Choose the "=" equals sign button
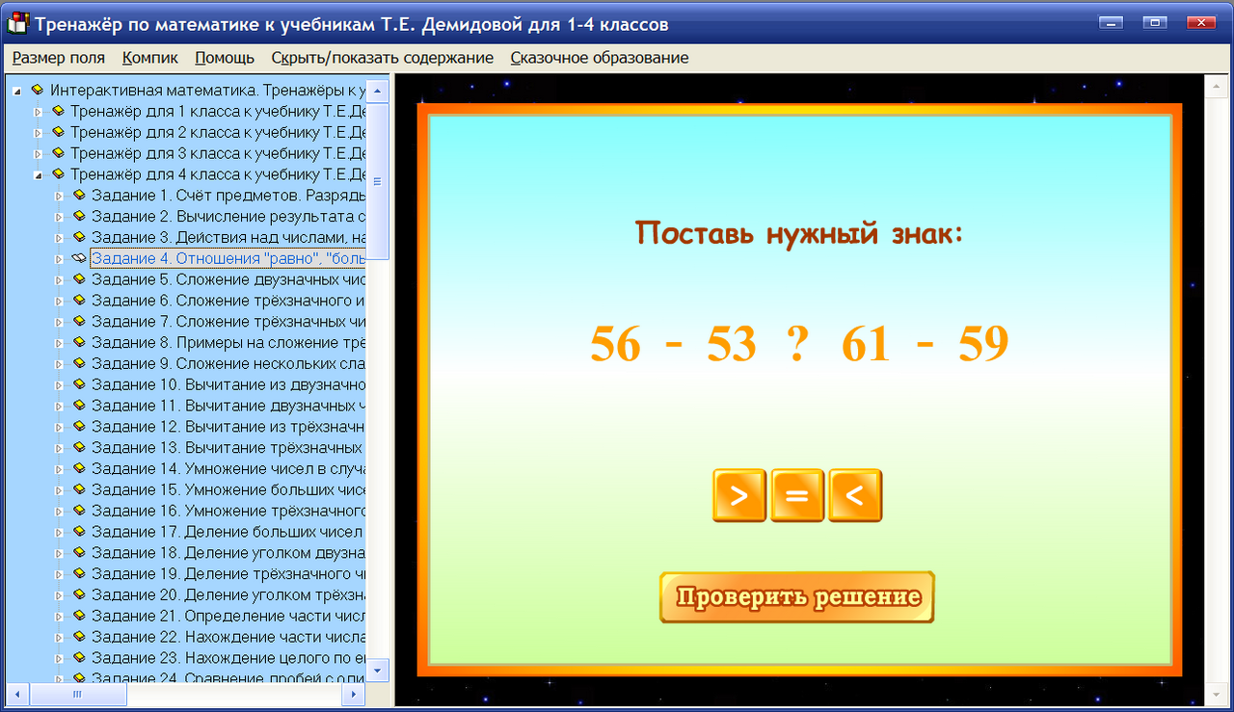Screen dimensions: 1234x712 coord(797,494)
